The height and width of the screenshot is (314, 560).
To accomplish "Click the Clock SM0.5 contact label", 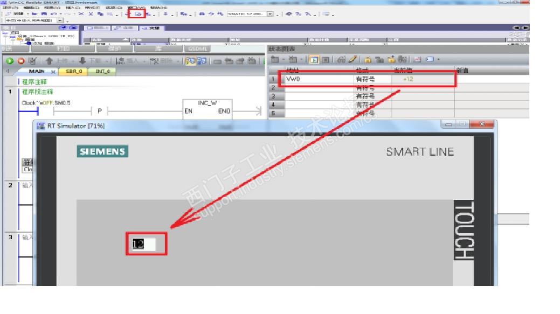I will (x=46, y=103).
